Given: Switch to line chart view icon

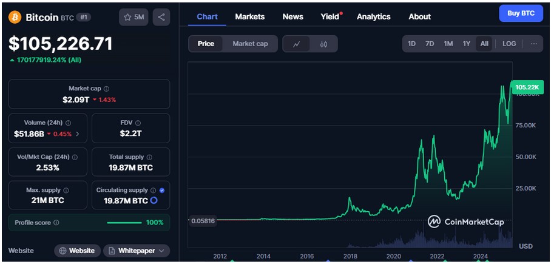Looking at the screenshot, I should click(297, 44).
